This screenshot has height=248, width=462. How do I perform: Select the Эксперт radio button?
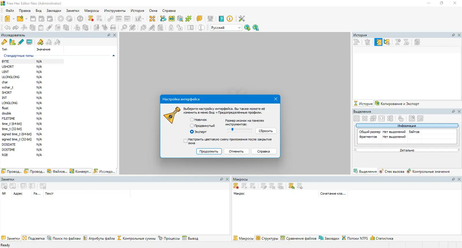pyautogui.click(x=192, y=132)
